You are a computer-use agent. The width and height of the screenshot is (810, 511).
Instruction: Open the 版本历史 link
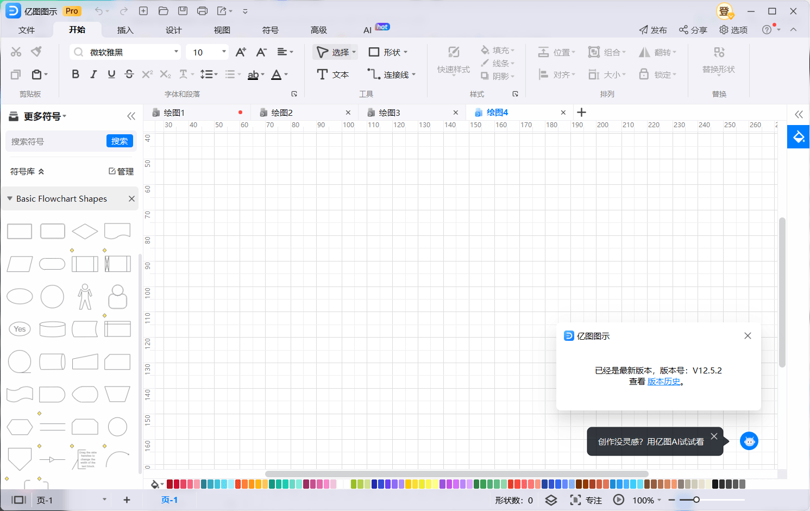(x=664, y=382)
